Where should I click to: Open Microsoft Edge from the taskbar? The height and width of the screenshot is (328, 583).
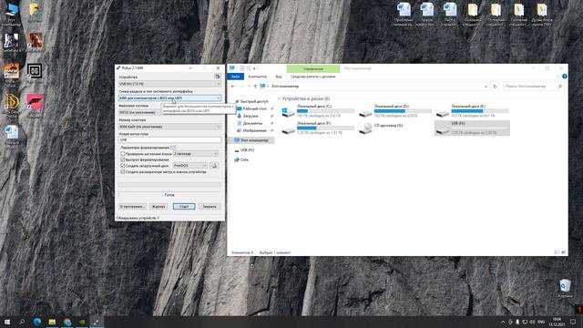point(36,322)
